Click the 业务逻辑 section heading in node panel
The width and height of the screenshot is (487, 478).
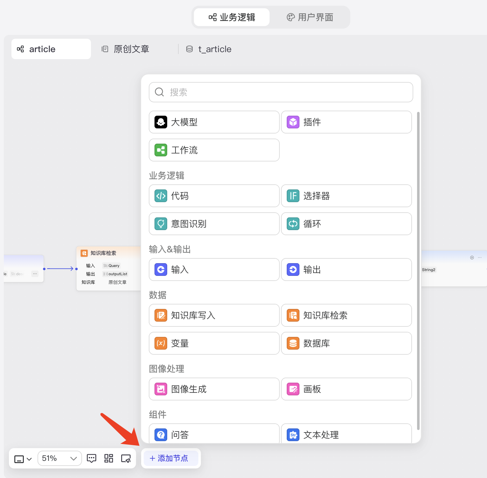click(167, 175)
